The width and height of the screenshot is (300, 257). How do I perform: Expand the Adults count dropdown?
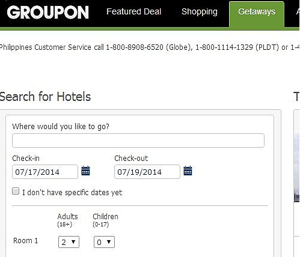click(69, 242)
